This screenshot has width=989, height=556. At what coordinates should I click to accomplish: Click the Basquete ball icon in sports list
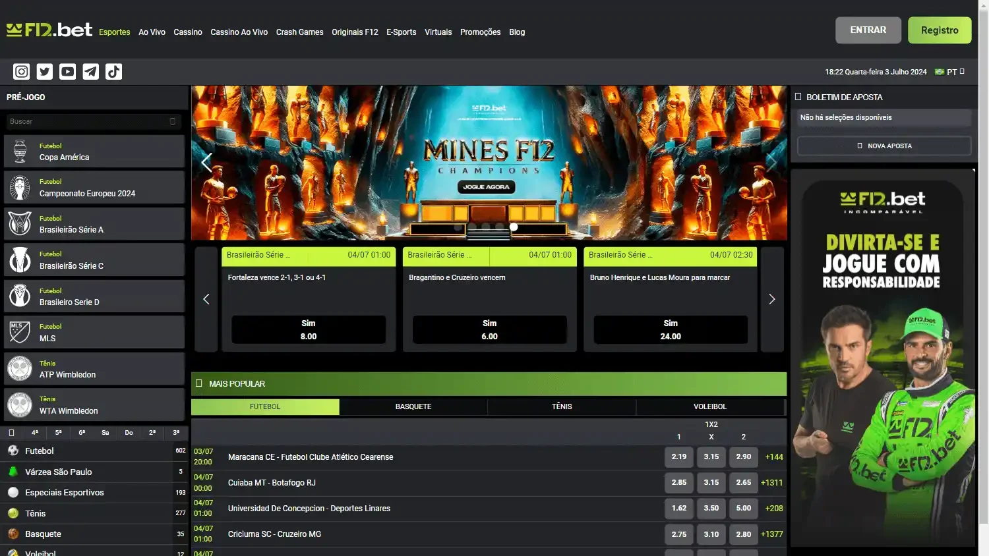click(13, 534)
